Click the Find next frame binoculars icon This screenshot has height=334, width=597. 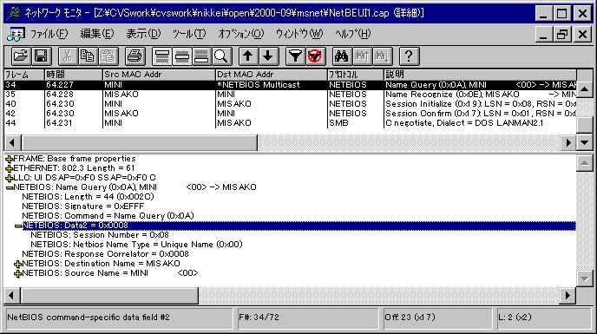coord(382,56)
